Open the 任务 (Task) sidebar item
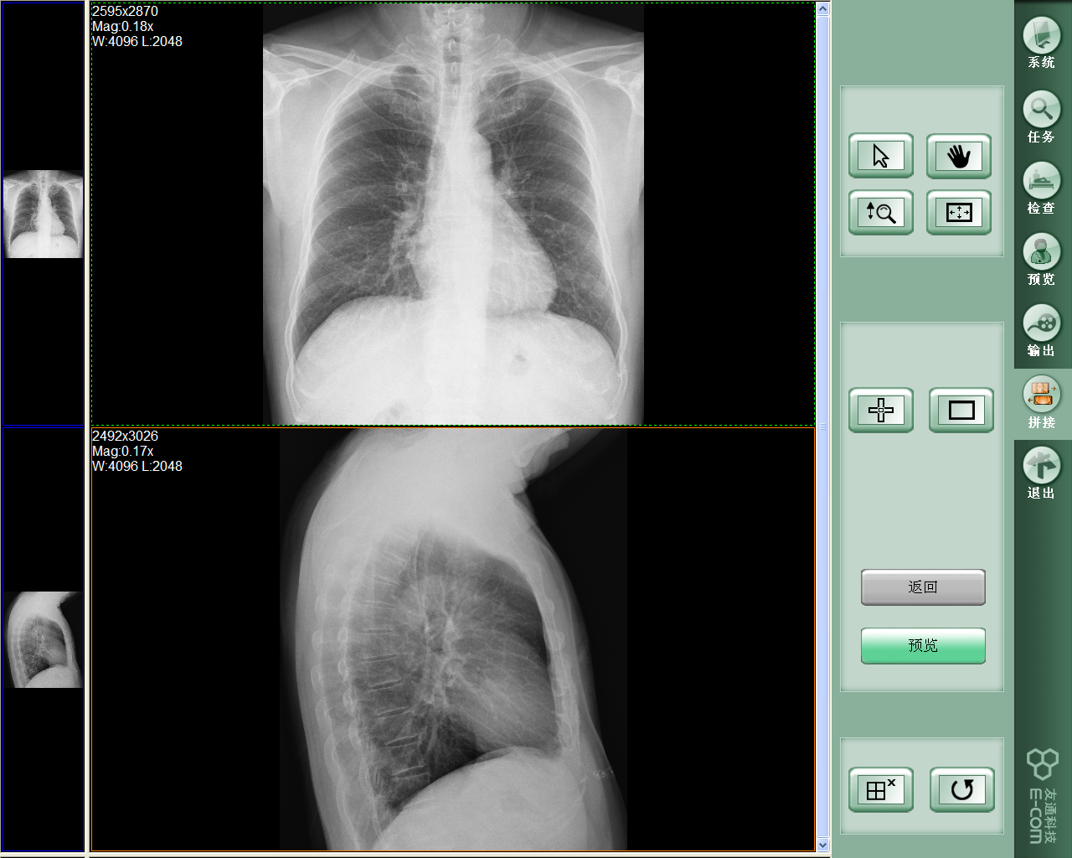Screen dimensions: 1072x858 (x=1042, y=116)
